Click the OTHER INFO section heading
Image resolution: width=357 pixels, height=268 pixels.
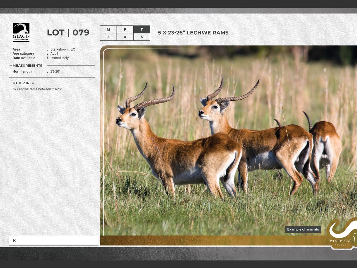23,83
